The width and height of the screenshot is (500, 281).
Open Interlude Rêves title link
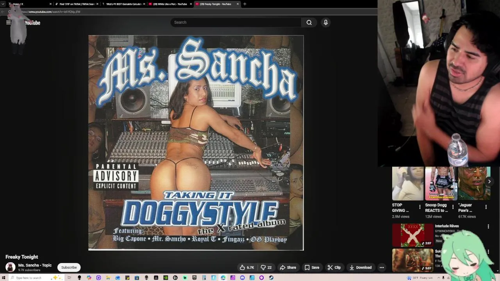[x=447, y=226]
